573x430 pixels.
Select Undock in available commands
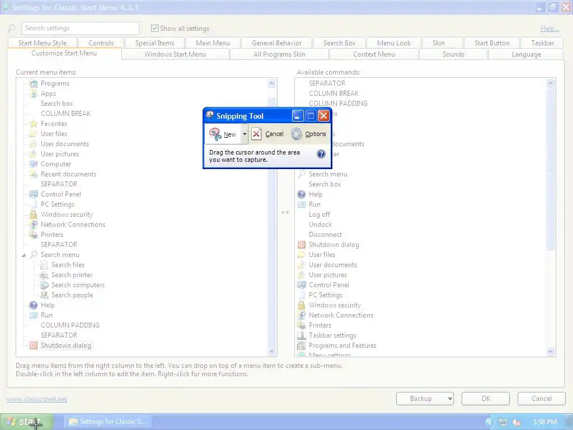pyautogui.click(x=321, y=225)
